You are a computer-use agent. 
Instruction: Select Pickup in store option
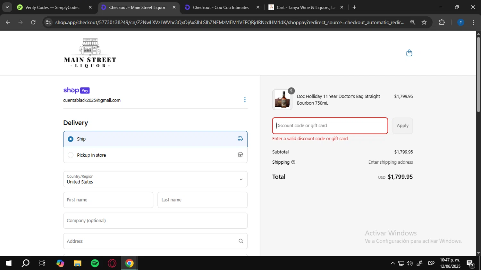(x=71, y=155)
